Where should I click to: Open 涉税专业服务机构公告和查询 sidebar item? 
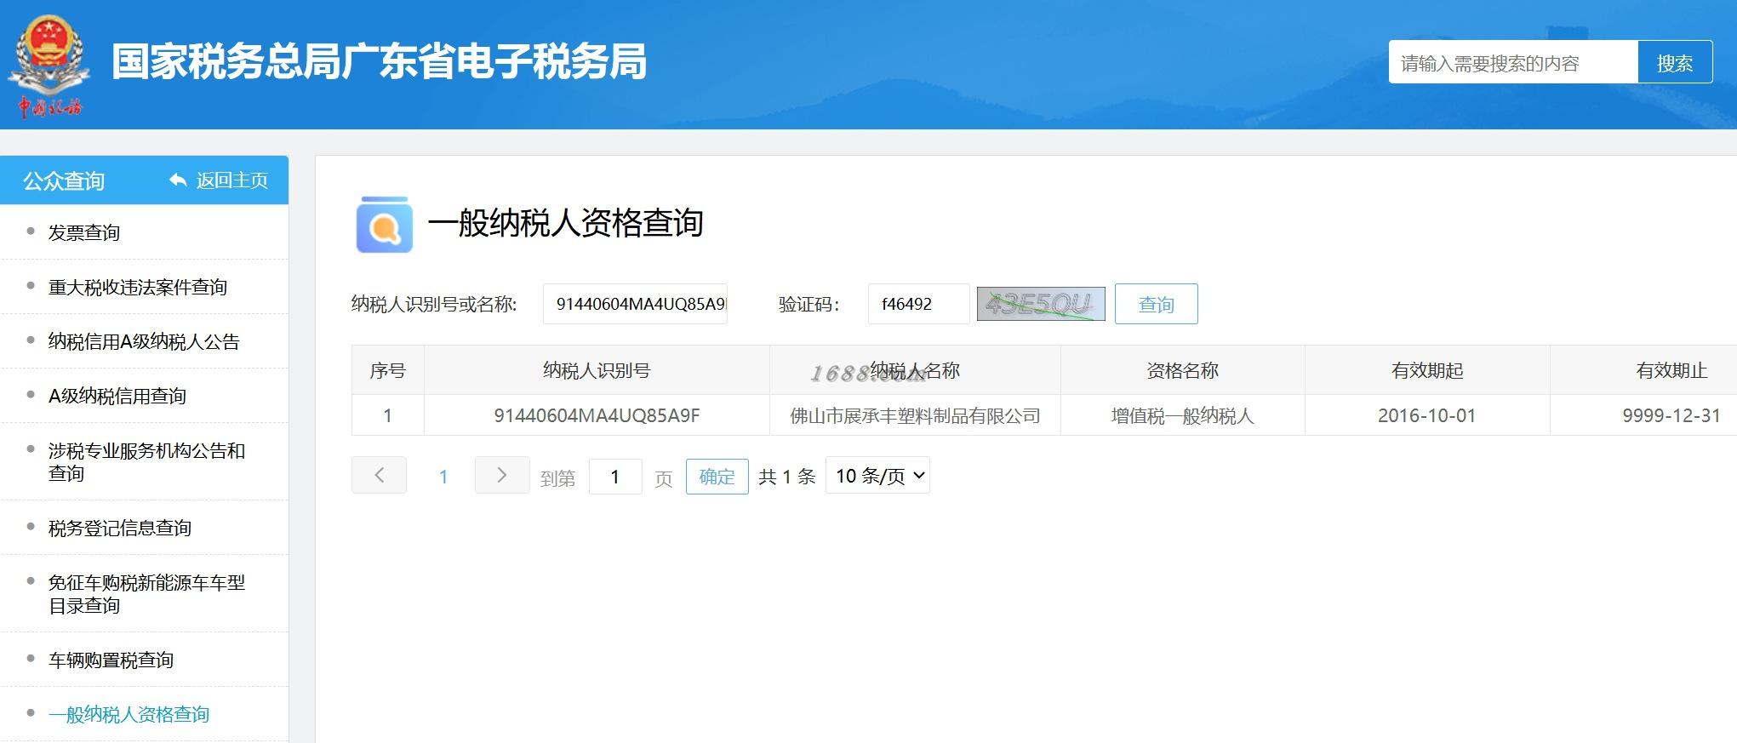click(x=146, y=461)
